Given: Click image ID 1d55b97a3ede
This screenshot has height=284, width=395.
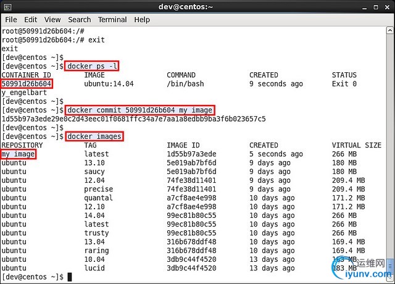Looking at the screenshot, I should 191,154.
